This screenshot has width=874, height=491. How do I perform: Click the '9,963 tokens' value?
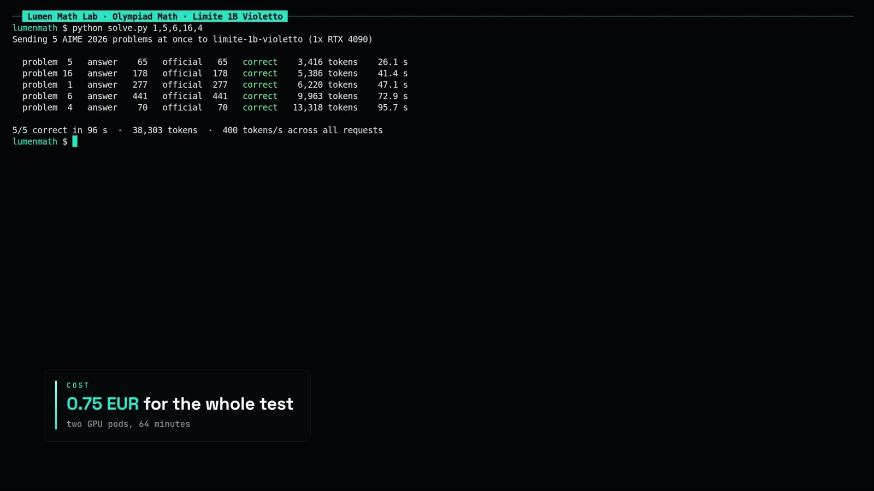(x=328, y=96)
